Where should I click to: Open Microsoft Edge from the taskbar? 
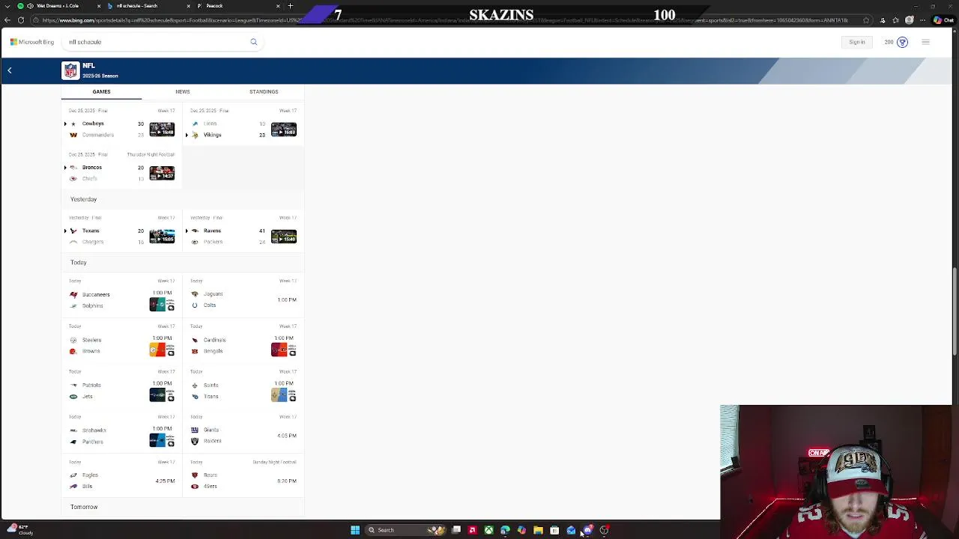(505, 530)
